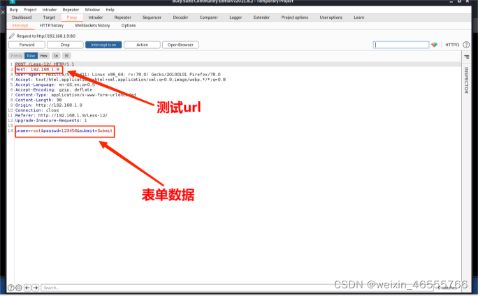Click the back arrow search button
Screen dimensions: 478x296
click(27, 288)
